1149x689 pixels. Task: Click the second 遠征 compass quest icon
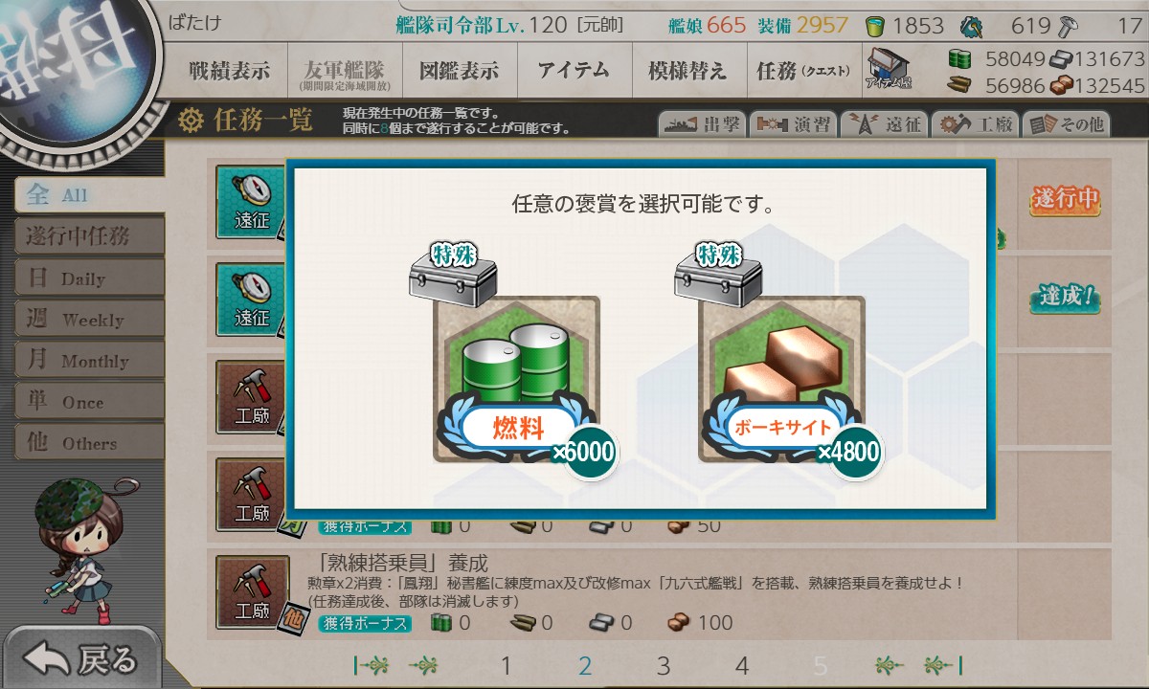[x=252, y=299]
